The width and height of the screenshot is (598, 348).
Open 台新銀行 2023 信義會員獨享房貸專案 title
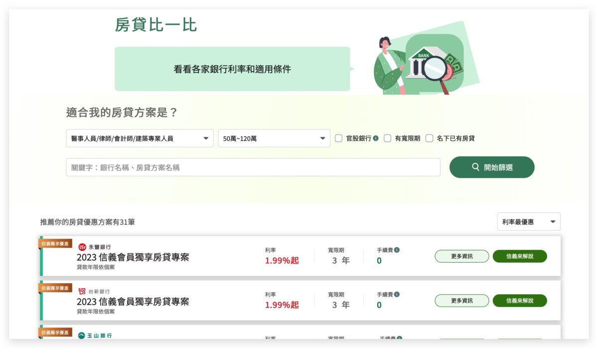point(133,302)
